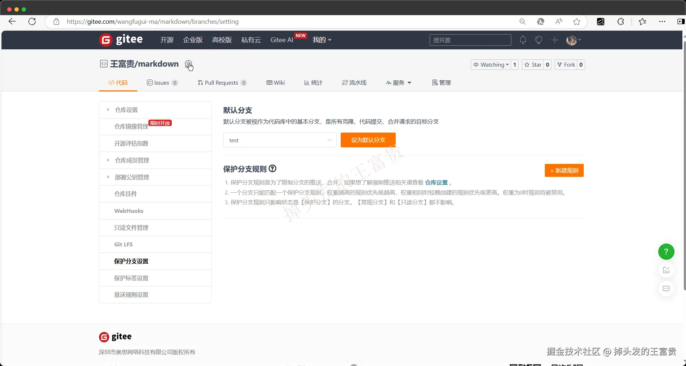Click the floating feedback edit icon
Screen dimensions: 686x366
(x=666, y=270)
